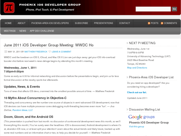Image resolution: width=181 pixels, height=136 pixels.
Task: Click the heading '10 Myths About Concurrency in Objective-C'
Action: (35, 98)
